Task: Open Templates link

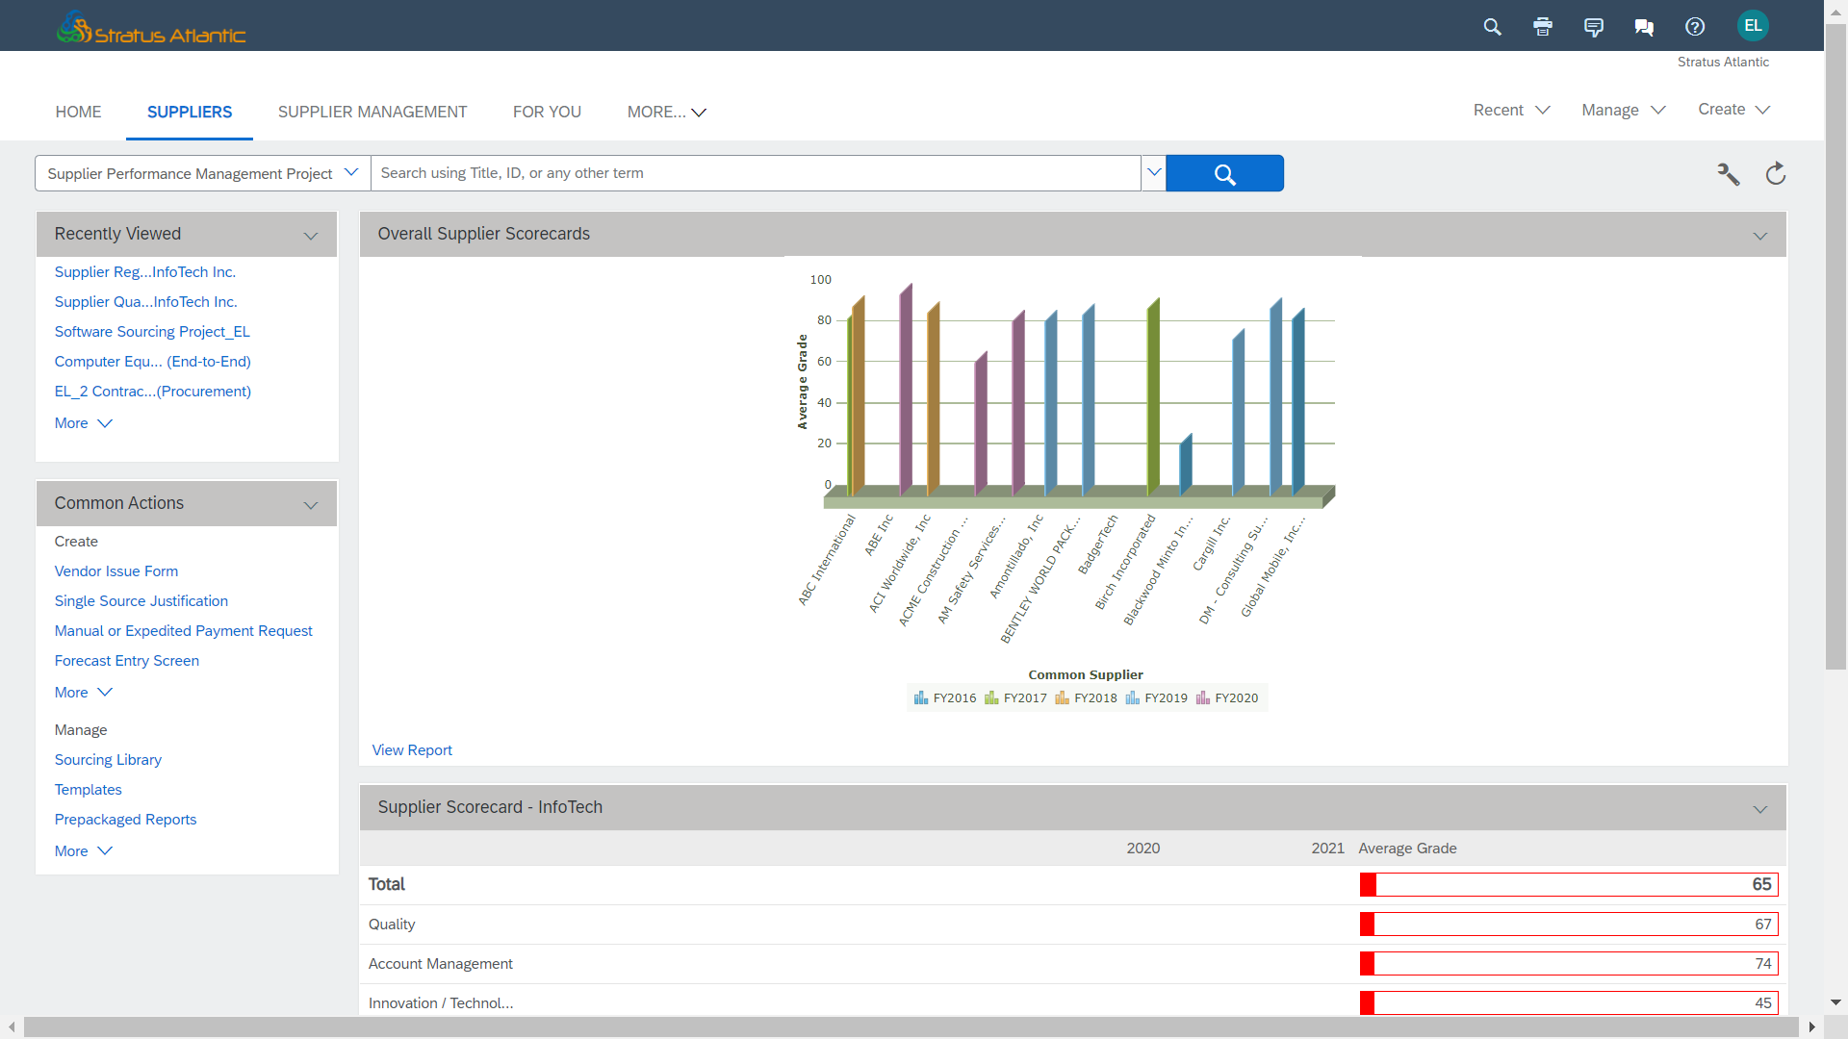Action: click(89, 790)
